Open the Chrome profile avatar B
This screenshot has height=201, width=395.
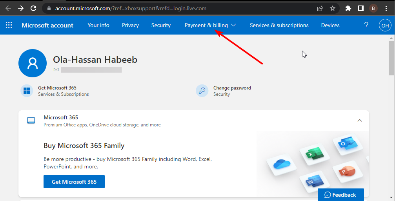coord(373,8)
